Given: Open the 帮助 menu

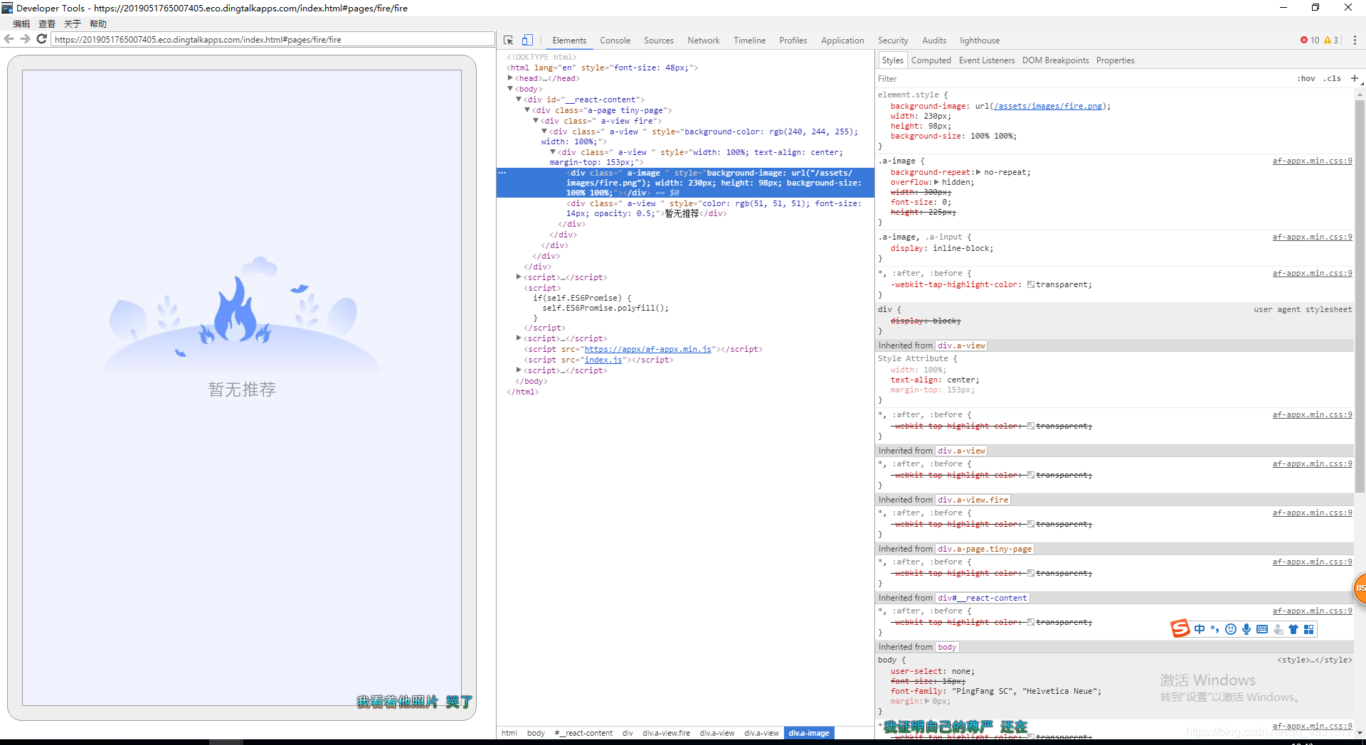Looking at the screenshot, I should 98,24.
